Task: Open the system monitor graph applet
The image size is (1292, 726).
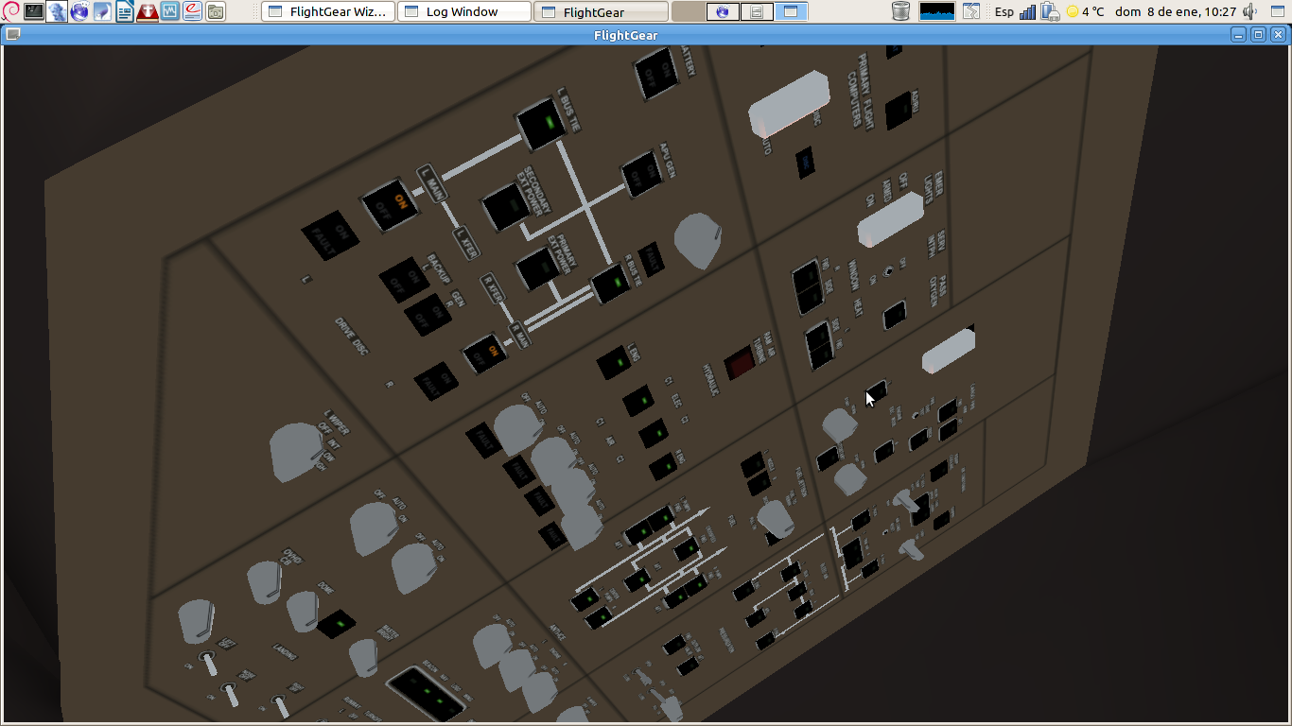Action: 937,11
